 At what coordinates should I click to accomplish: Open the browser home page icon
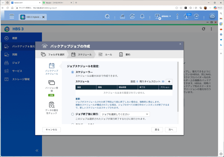click(12, 8)
